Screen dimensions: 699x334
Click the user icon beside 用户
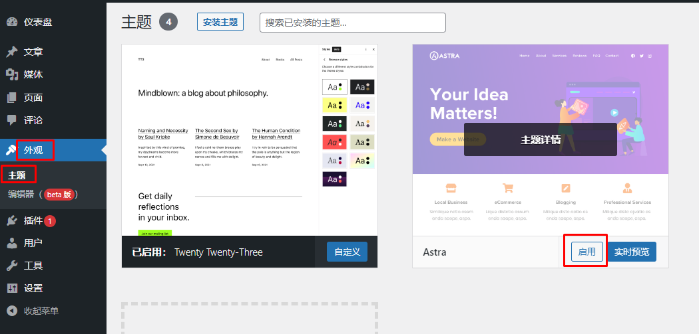[x=12, y=243]
